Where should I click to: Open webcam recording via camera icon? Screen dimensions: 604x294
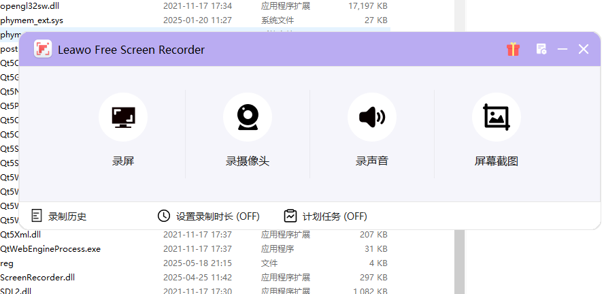248,117
